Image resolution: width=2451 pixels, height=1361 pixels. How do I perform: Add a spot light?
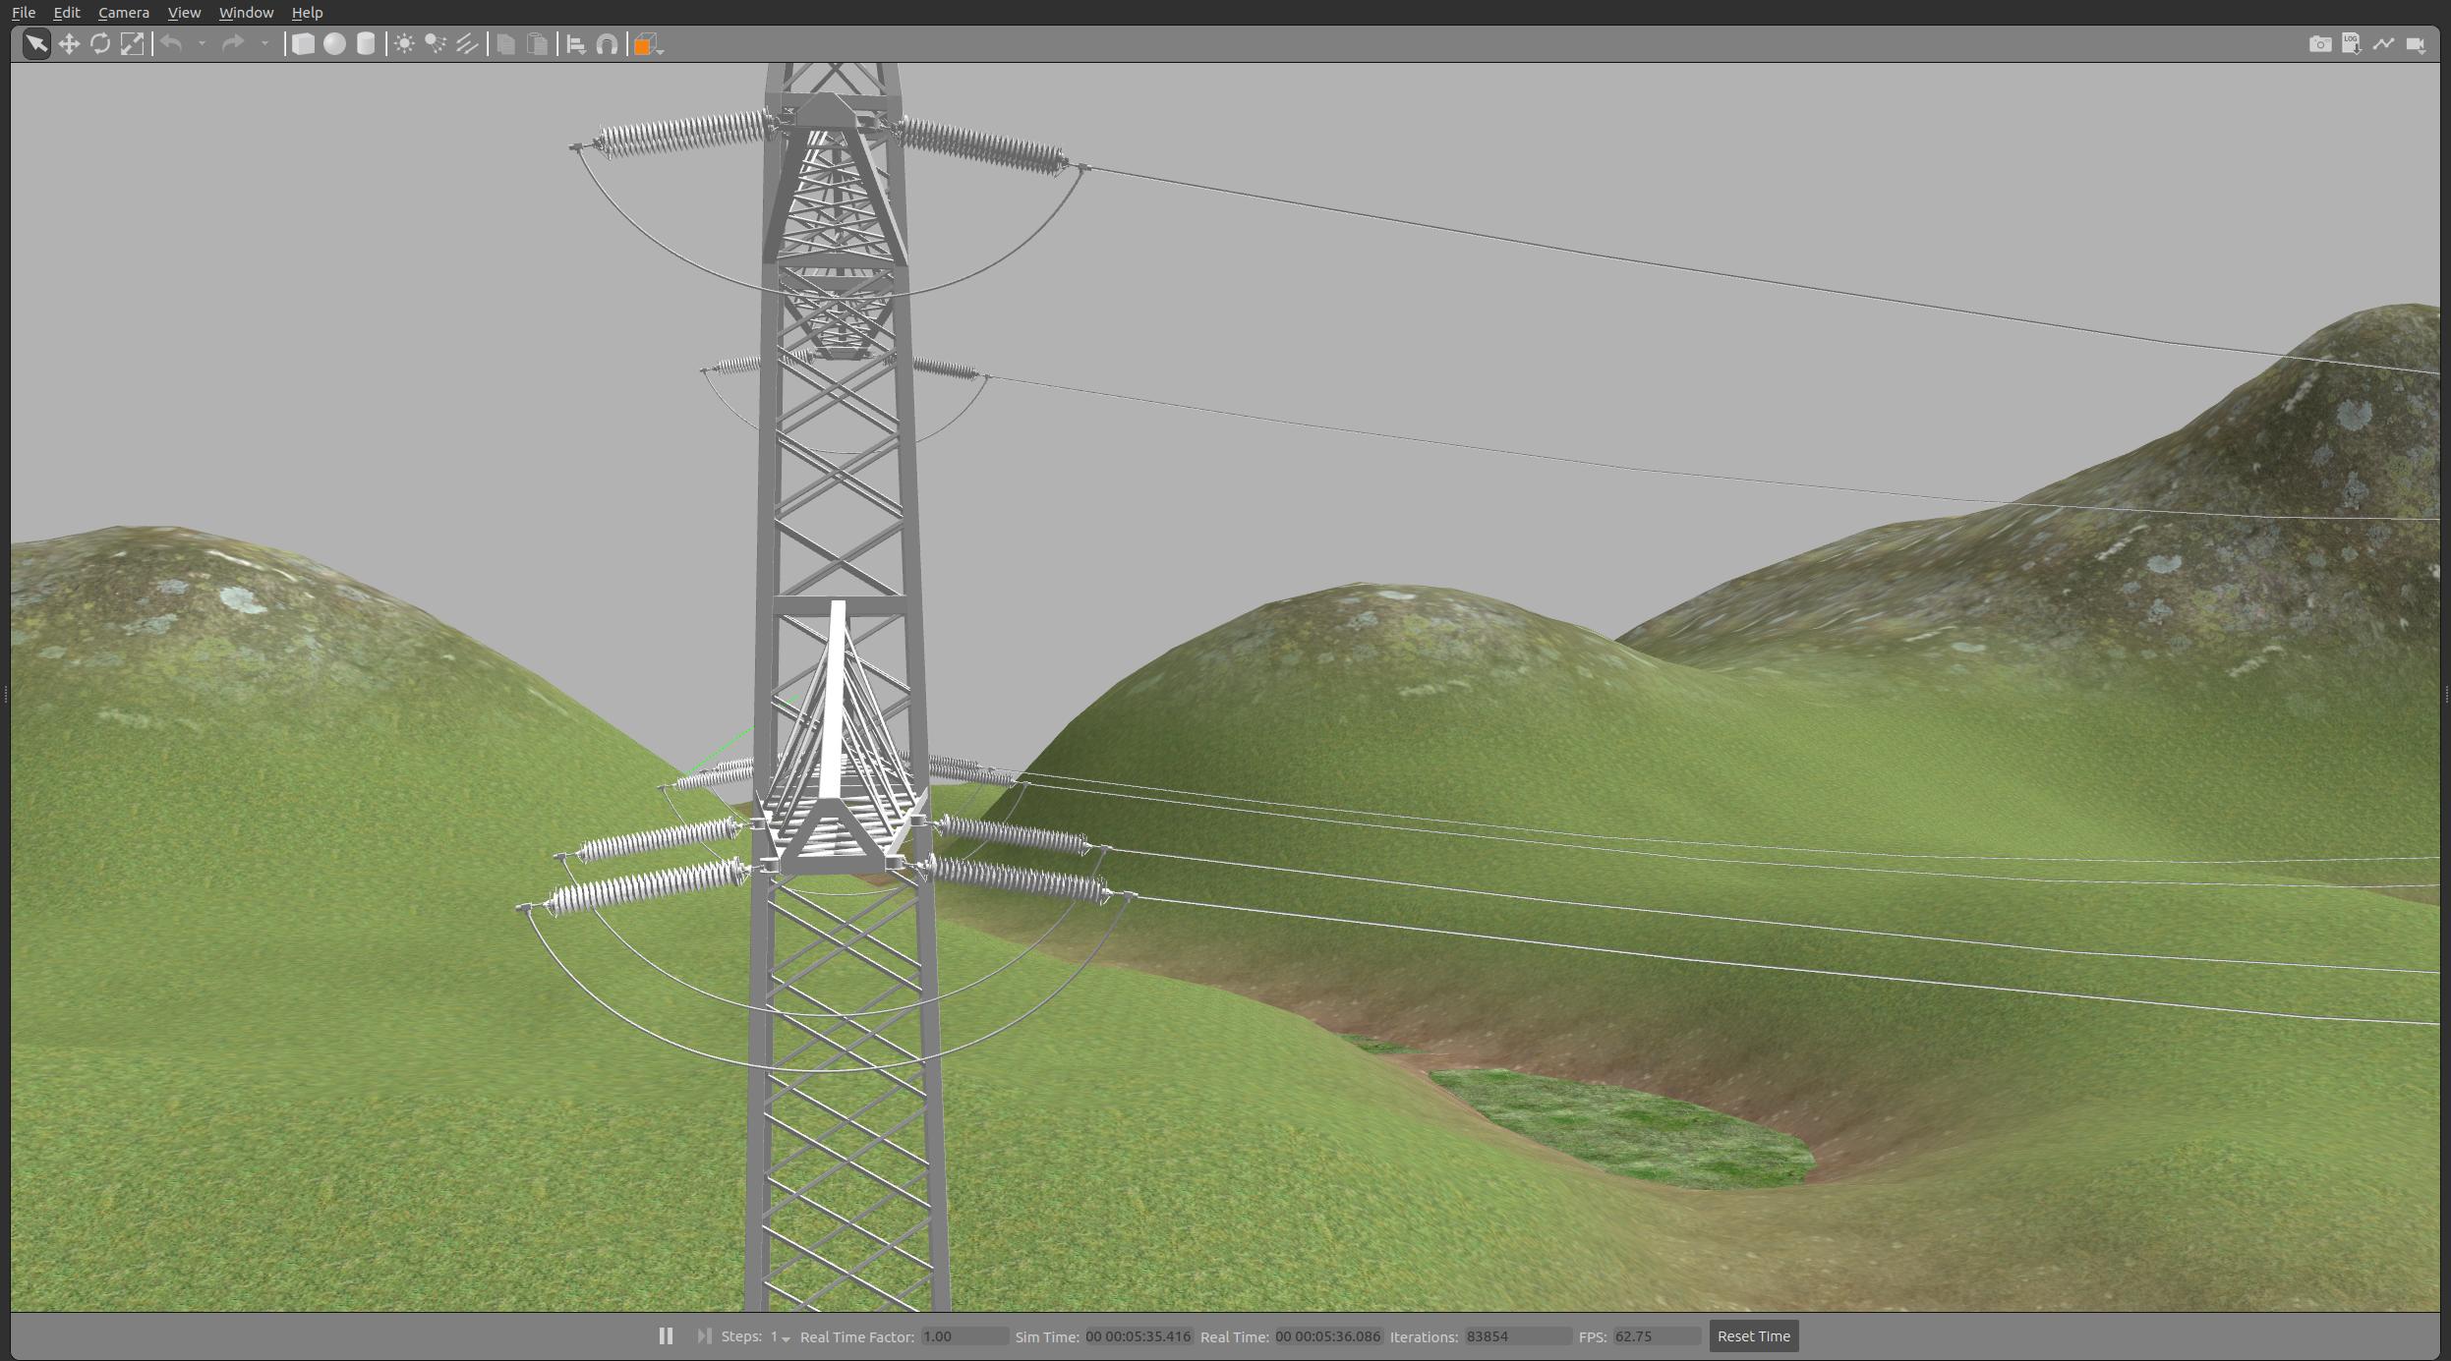436,44
